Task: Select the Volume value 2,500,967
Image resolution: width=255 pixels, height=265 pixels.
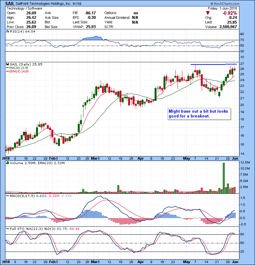Action: [x=228, y=27]
